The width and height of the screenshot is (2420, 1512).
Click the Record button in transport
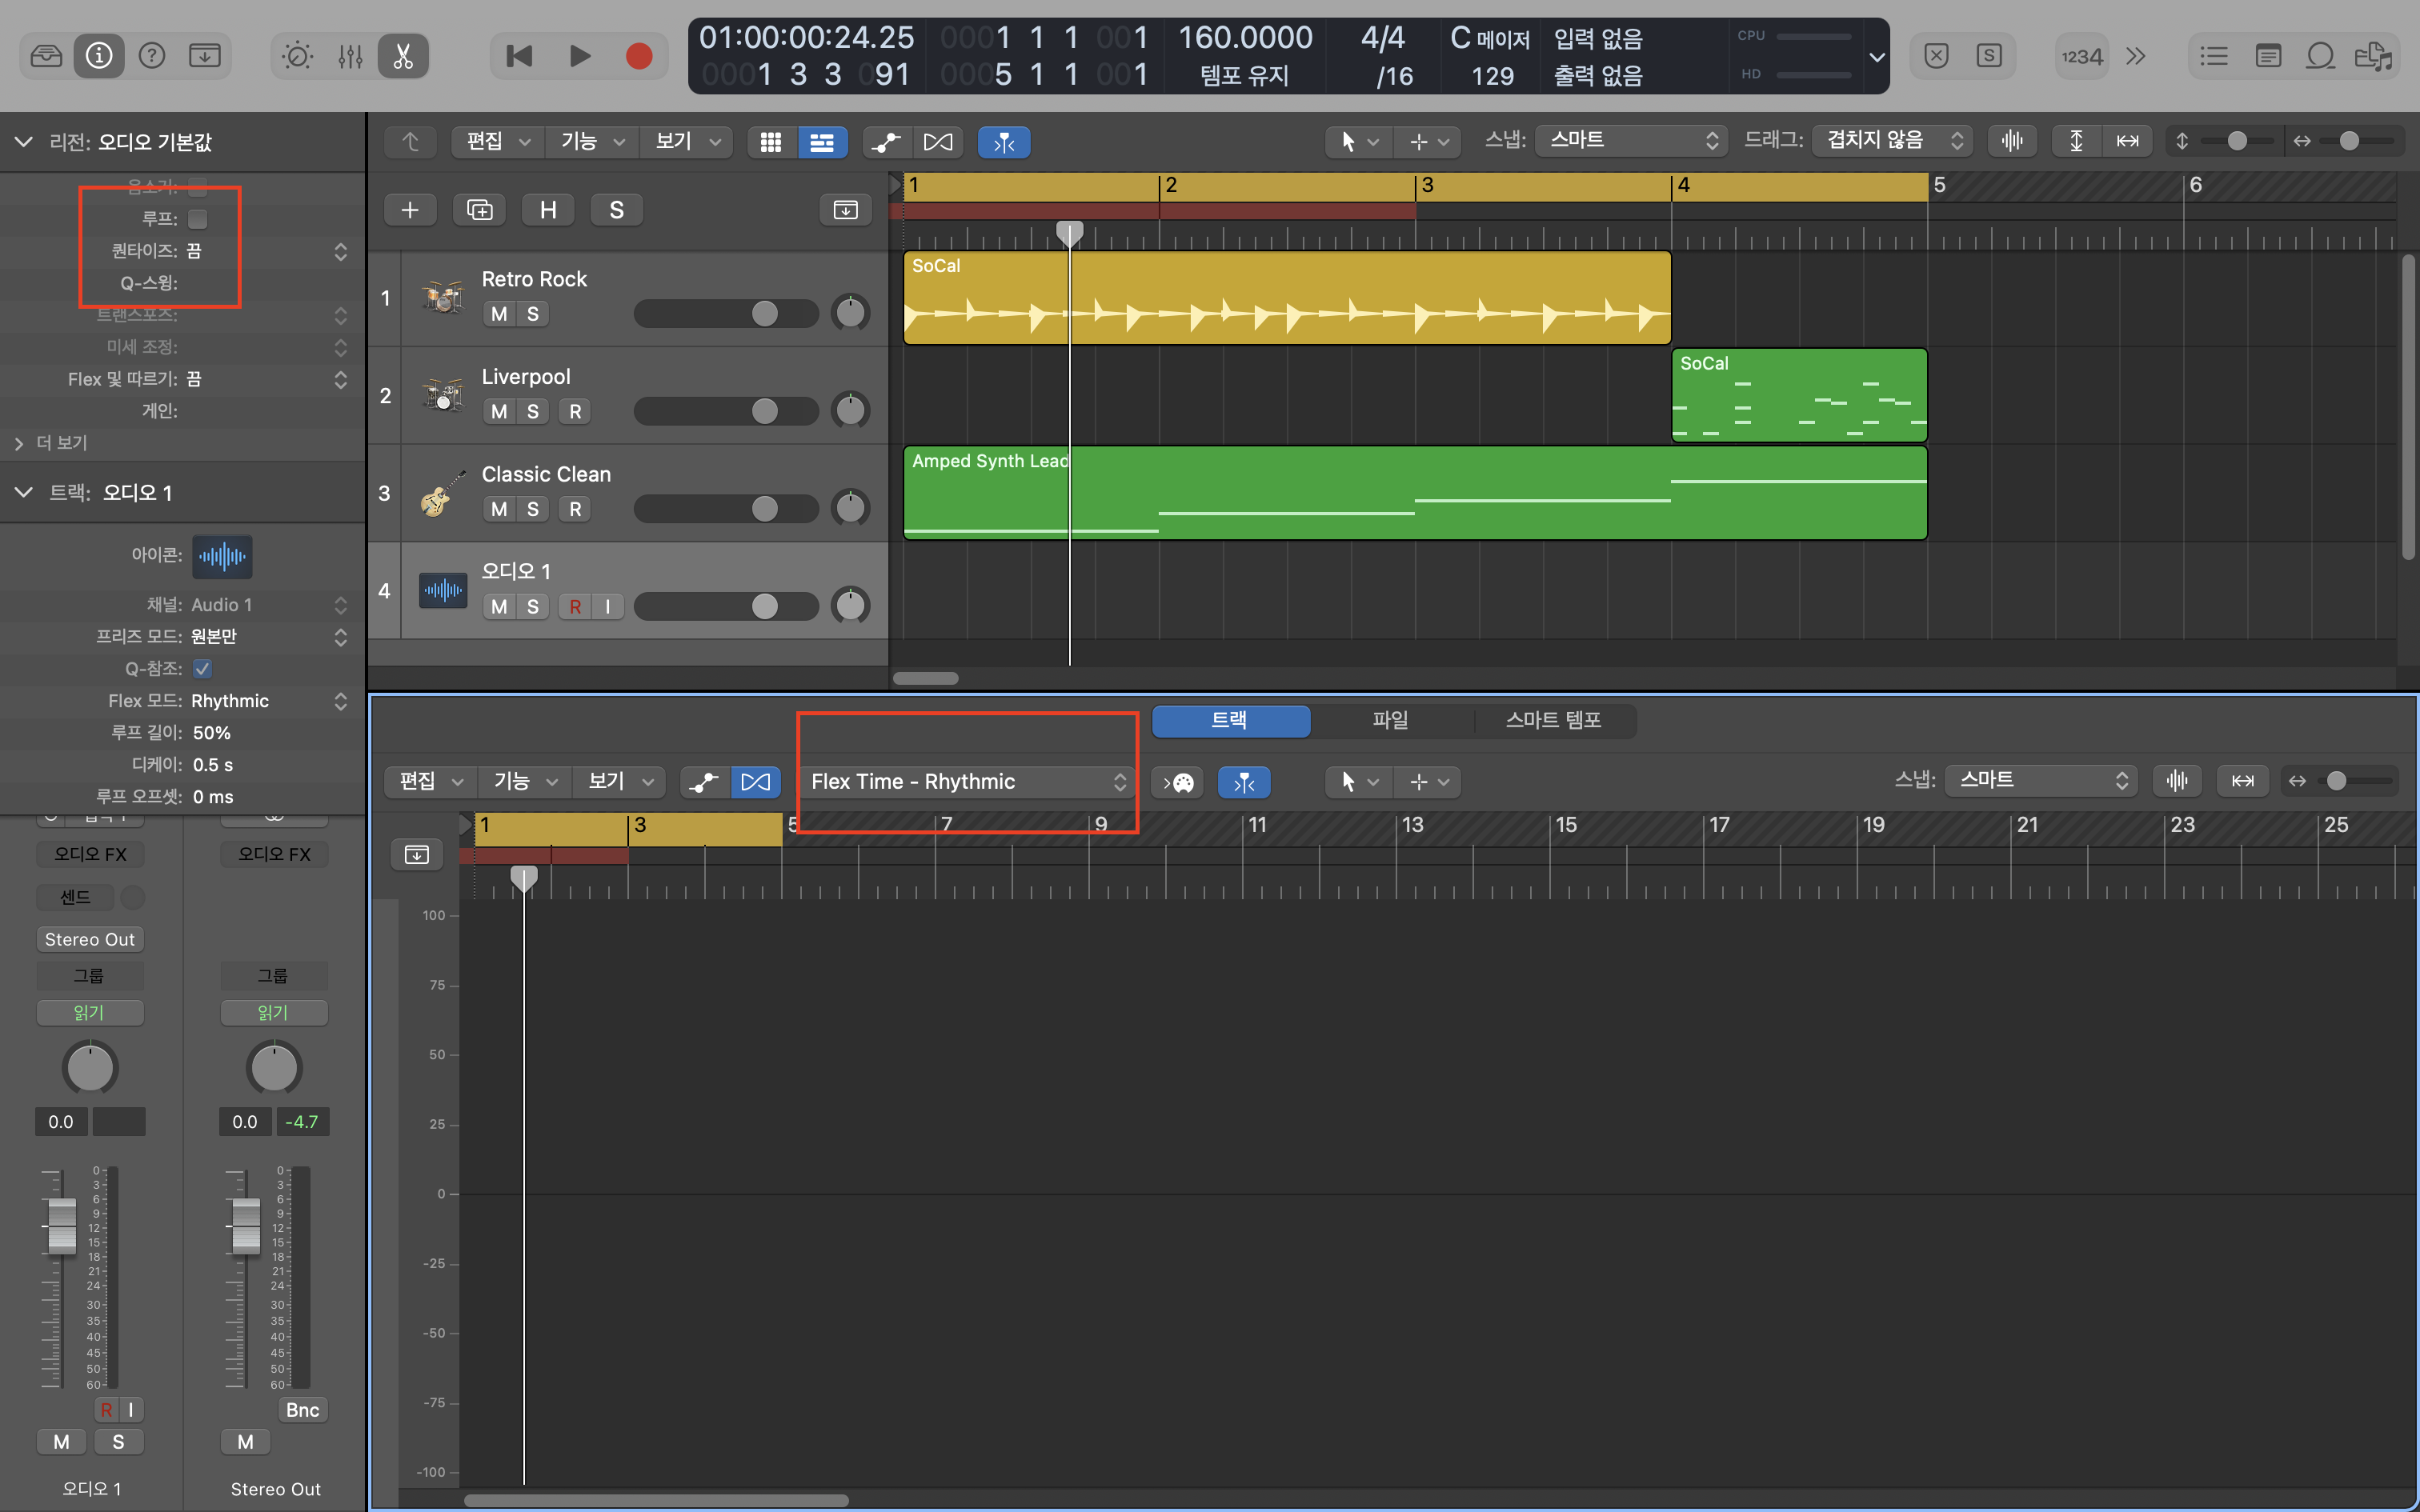pos(639,56)
